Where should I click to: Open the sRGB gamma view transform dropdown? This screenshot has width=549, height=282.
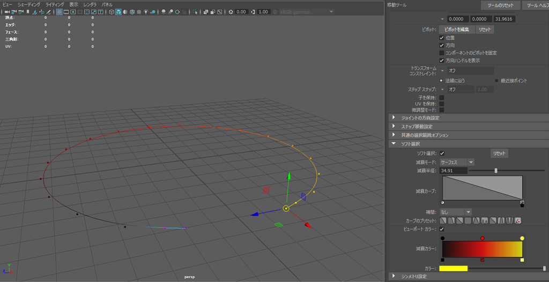[307, 12]
